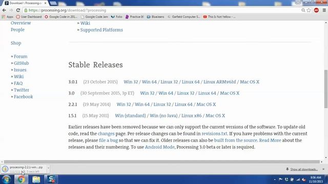The height and width of the screenshot is (184, 328).
Task: Download 3.0.1 Linux 64
Action: (x=191, y=82)
